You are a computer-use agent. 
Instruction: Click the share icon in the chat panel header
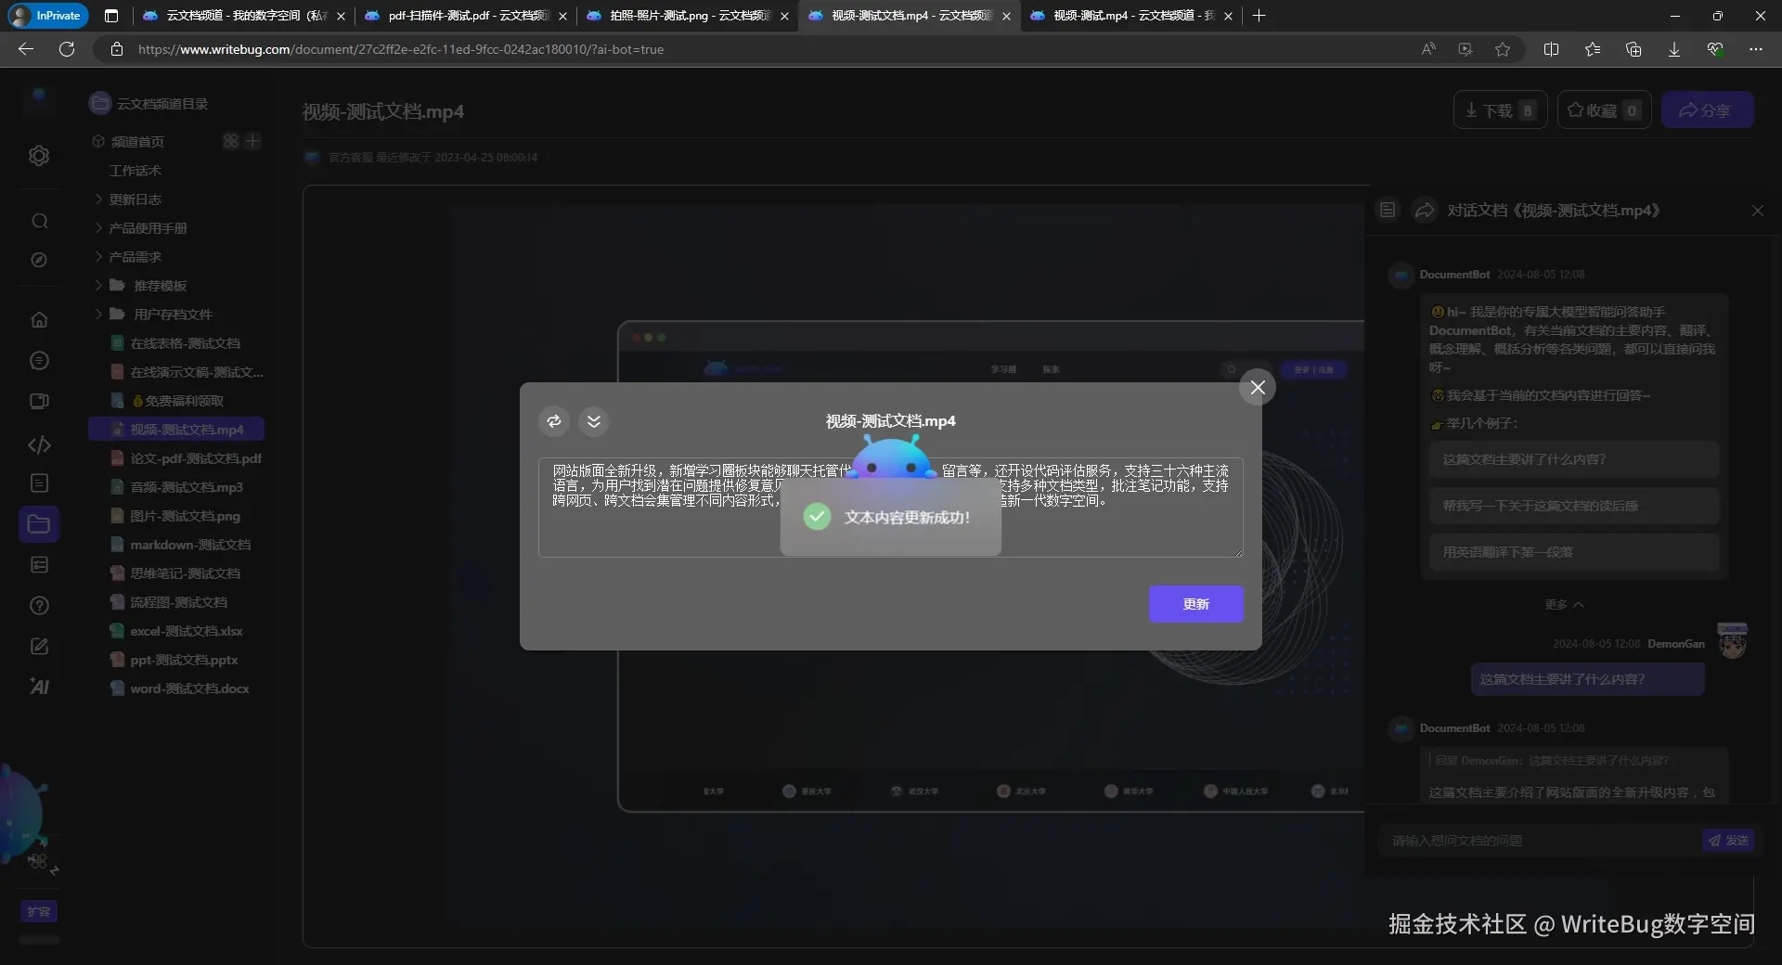1425,210
